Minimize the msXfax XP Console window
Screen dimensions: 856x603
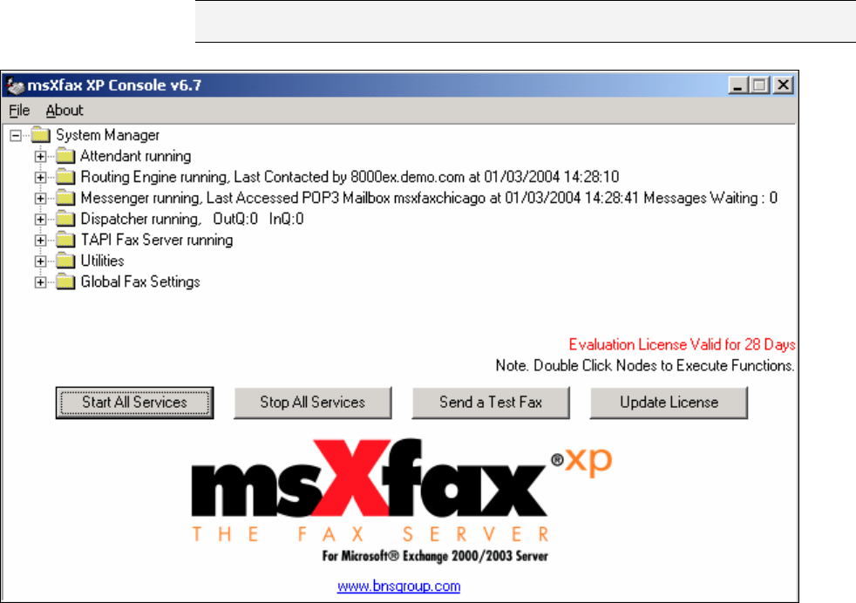click(x=738, y=85)
